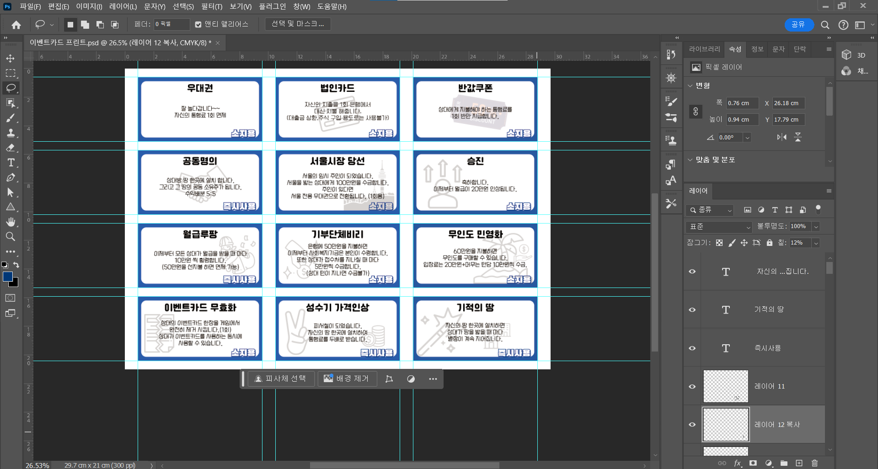Hide the 기적의 땅 text layer
Viewport: 878px width, 469px height.
tap(692, 309)
